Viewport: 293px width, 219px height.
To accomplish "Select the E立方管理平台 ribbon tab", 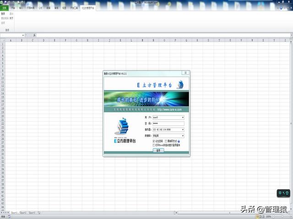I will [x=88, y=8].
